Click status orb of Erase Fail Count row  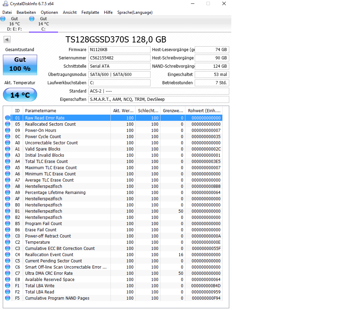tap(8, 230)
